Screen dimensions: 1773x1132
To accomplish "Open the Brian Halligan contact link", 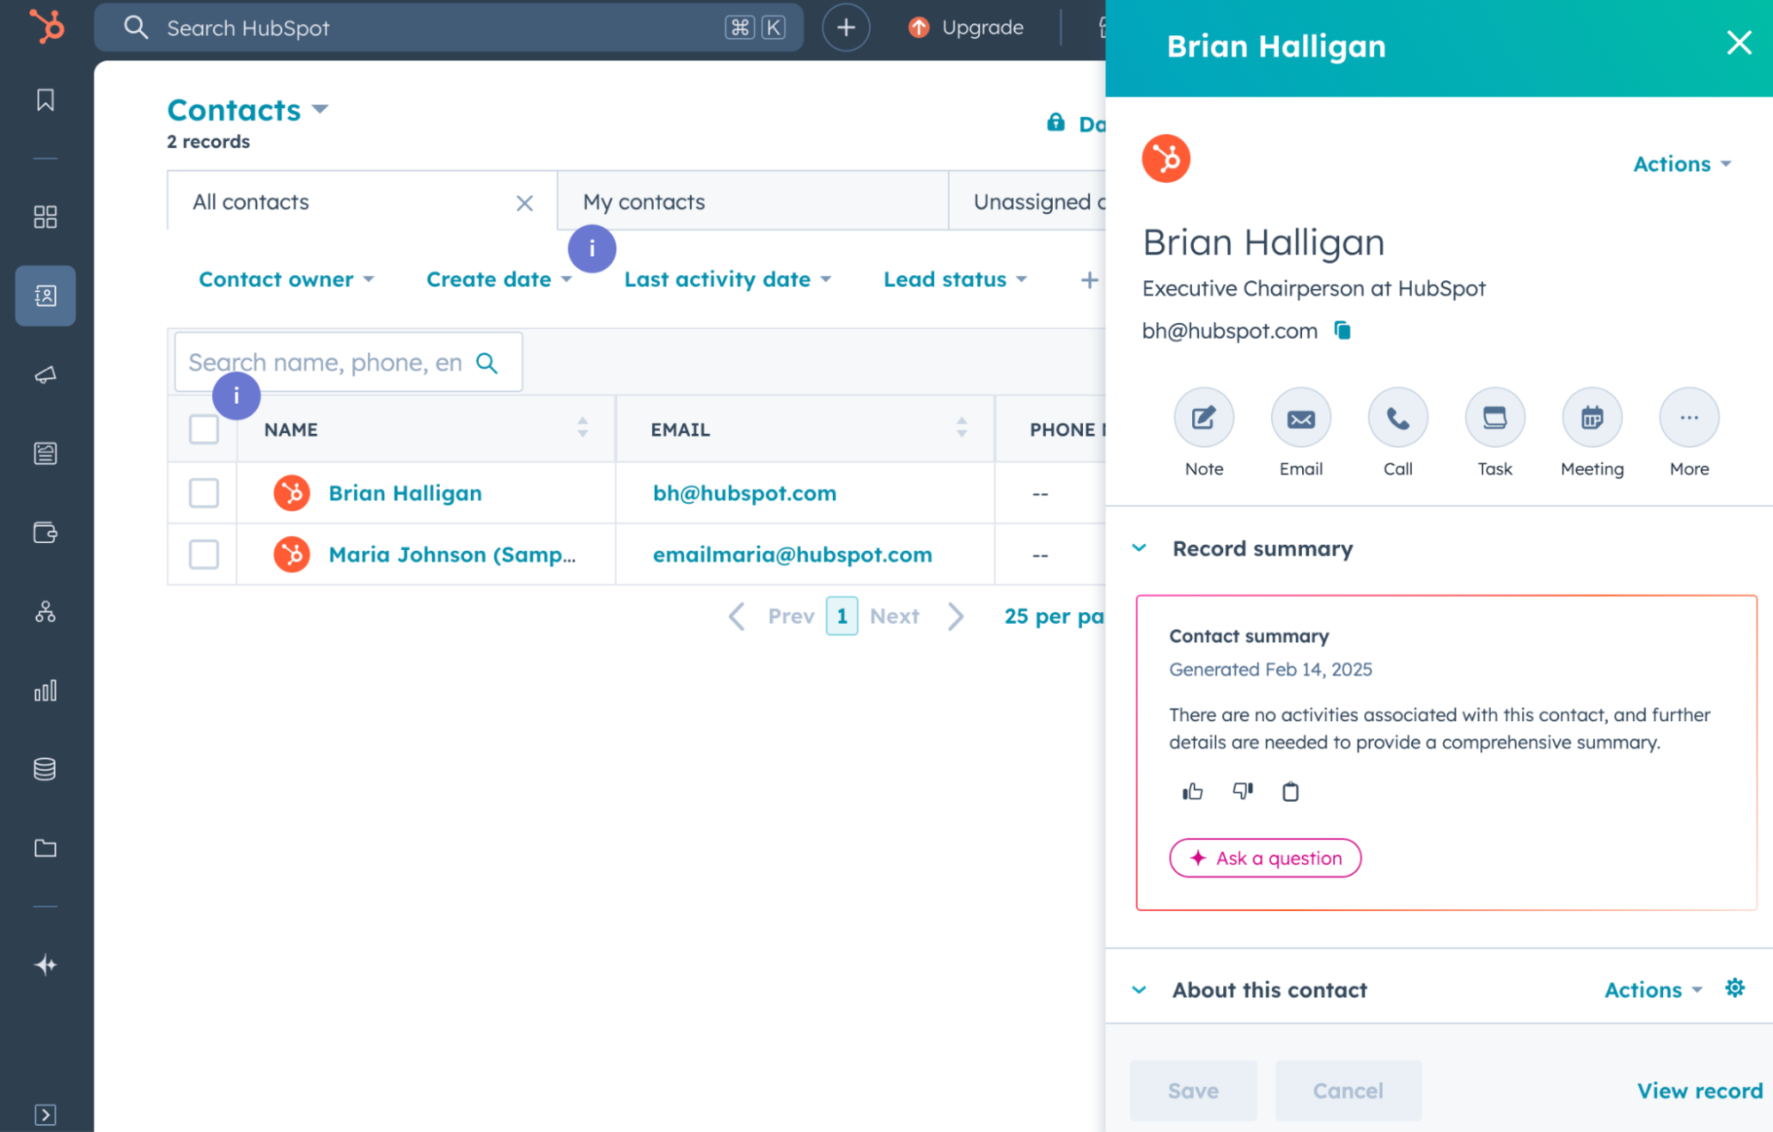I will [x=405, y=493].
